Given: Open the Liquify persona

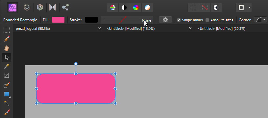Looking at the screenshot, I should click(27, 7).
